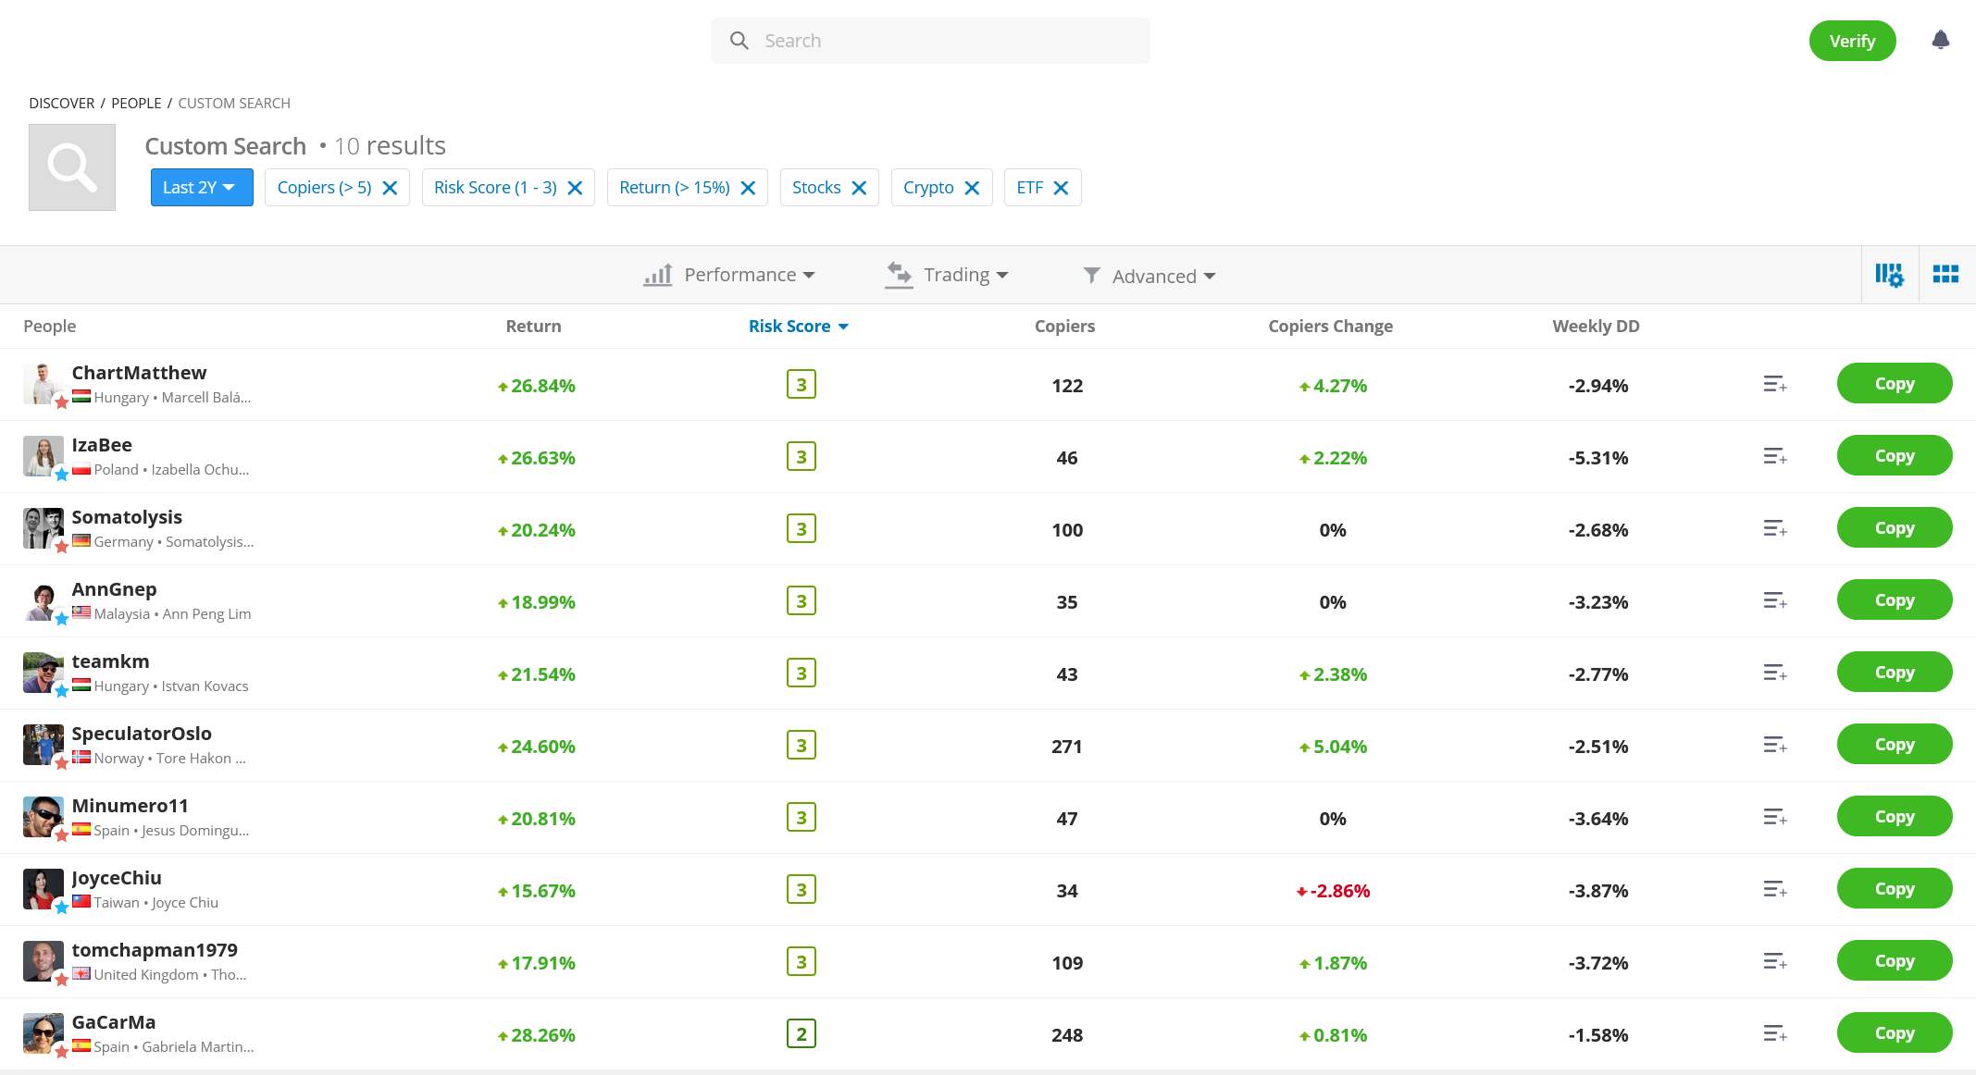
Task: Go to PEOPLE breadcrumb link
Action: (x=136, y=104)
